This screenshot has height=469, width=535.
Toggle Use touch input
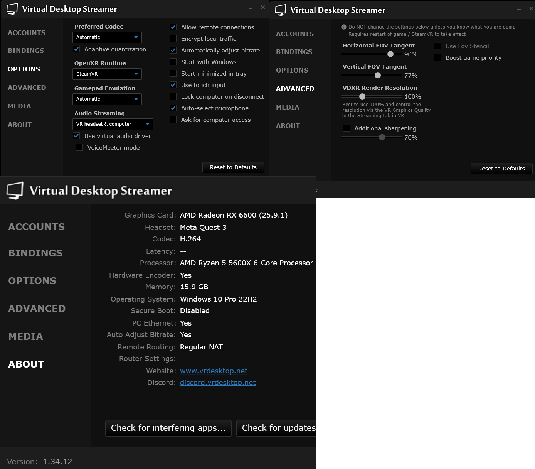pos(173,85)
